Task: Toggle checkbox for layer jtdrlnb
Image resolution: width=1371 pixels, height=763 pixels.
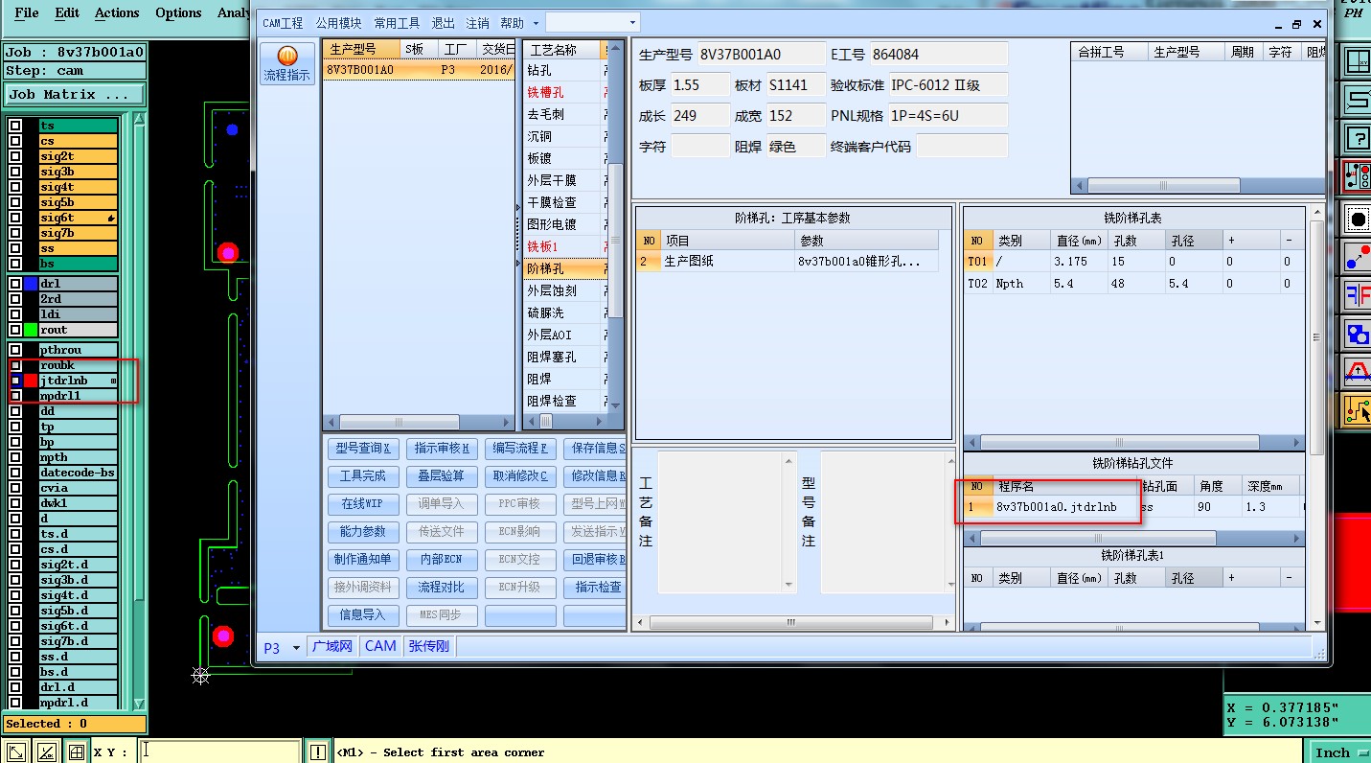Action: coord(15,381)
